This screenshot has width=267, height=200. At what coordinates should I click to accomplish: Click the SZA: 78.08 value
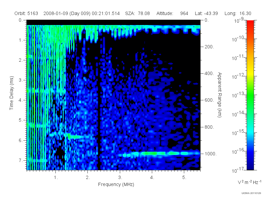pyautogui.click(x=138, y=13)
